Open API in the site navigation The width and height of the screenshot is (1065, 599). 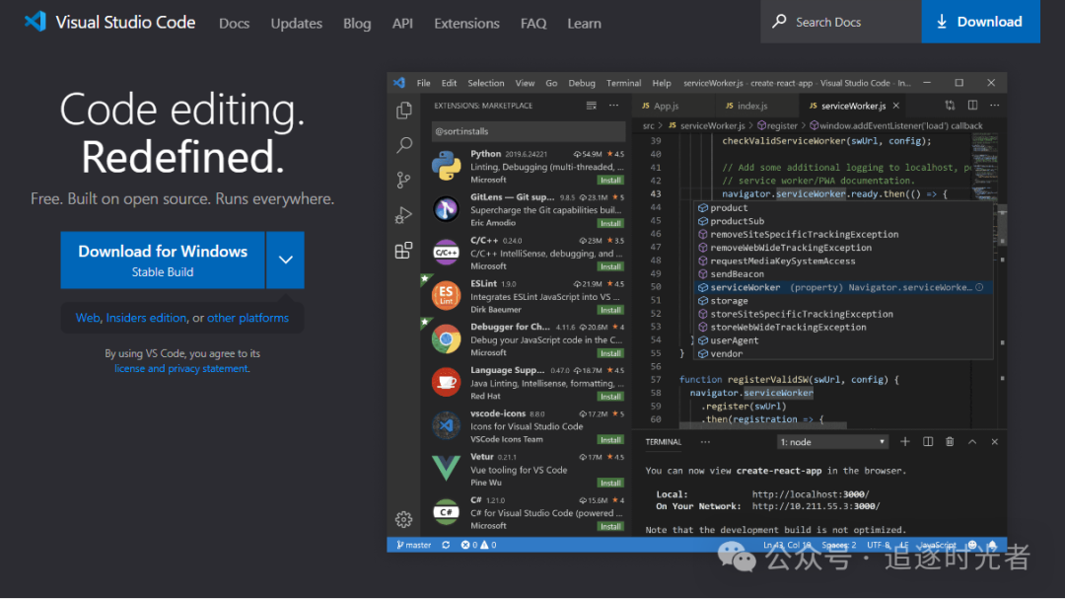pos(402,23)
